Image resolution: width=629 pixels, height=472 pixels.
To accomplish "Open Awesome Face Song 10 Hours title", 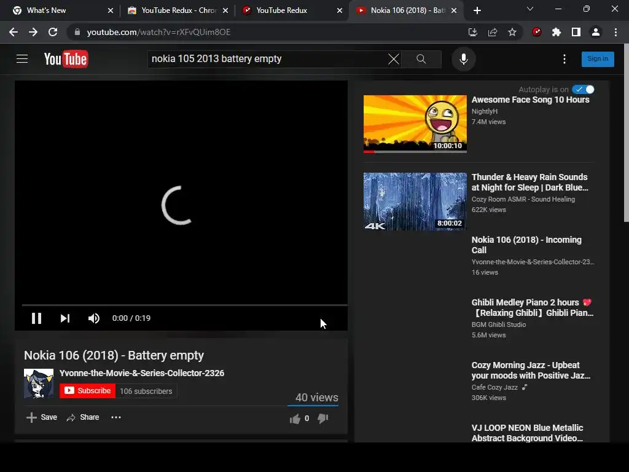I will click(530, 100).
